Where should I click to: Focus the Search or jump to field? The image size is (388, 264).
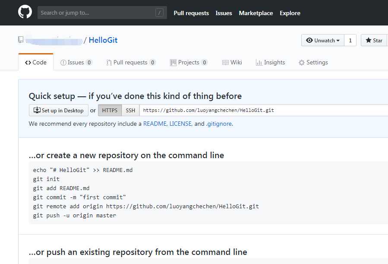[102, 13]
